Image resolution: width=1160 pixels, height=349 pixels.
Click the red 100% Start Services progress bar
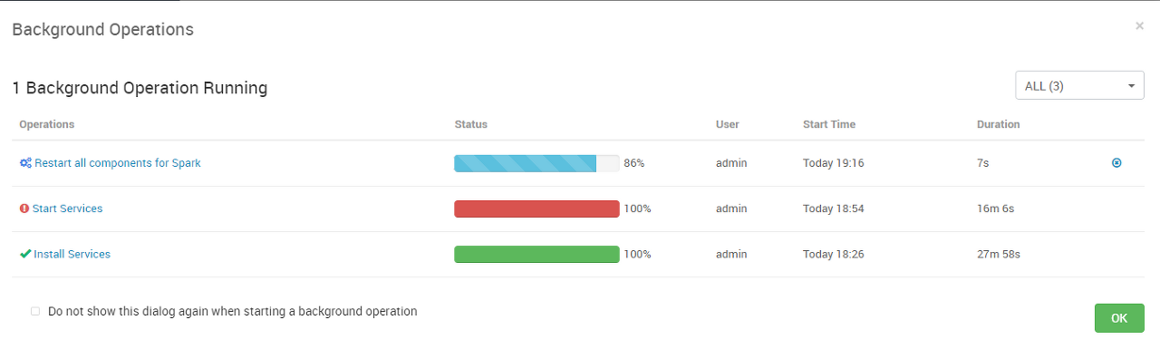(x=536, y=208)
